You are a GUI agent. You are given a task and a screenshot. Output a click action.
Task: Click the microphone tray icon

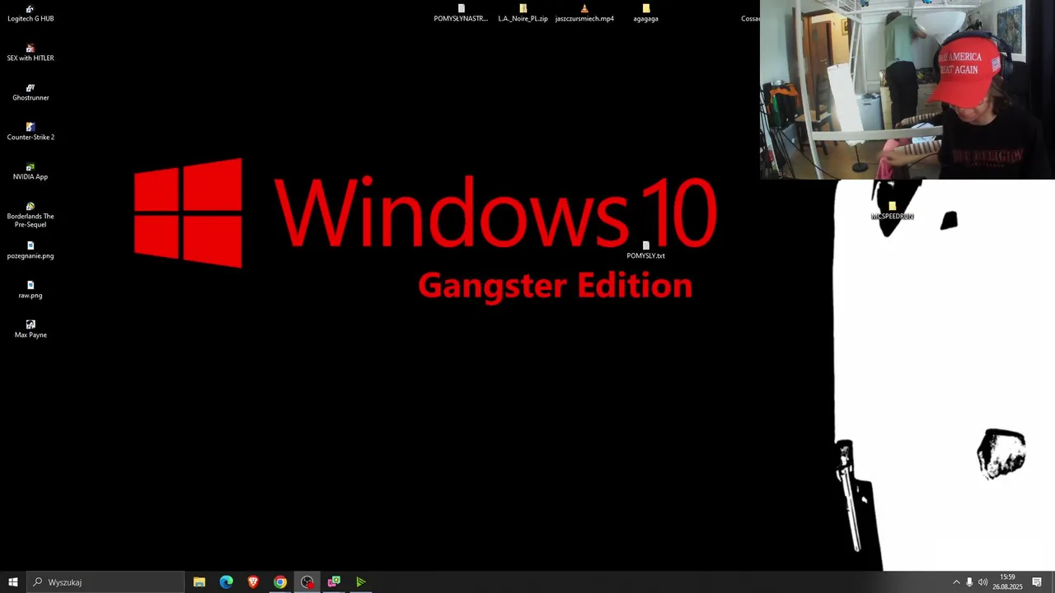(x=969, y=582)
